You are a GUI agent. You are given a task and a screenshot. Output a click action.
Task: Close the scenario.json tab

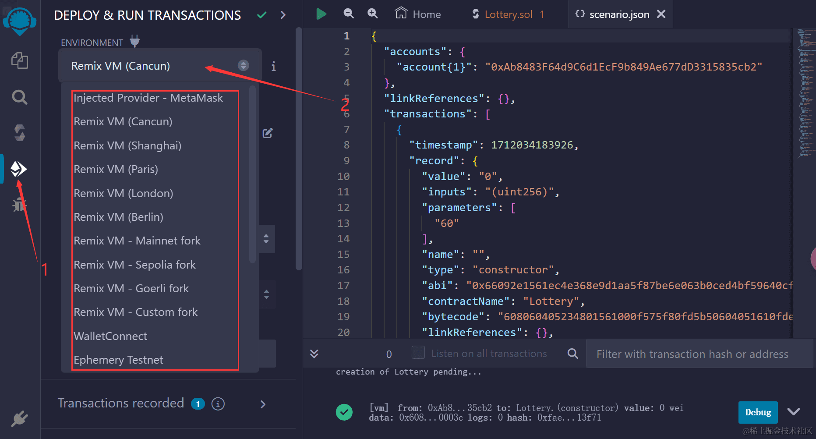tap(661, 14)
